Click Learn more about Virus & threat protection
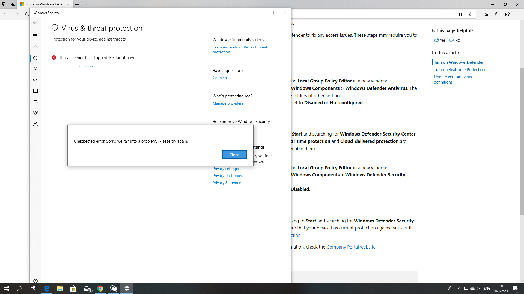 pos(240,50)
